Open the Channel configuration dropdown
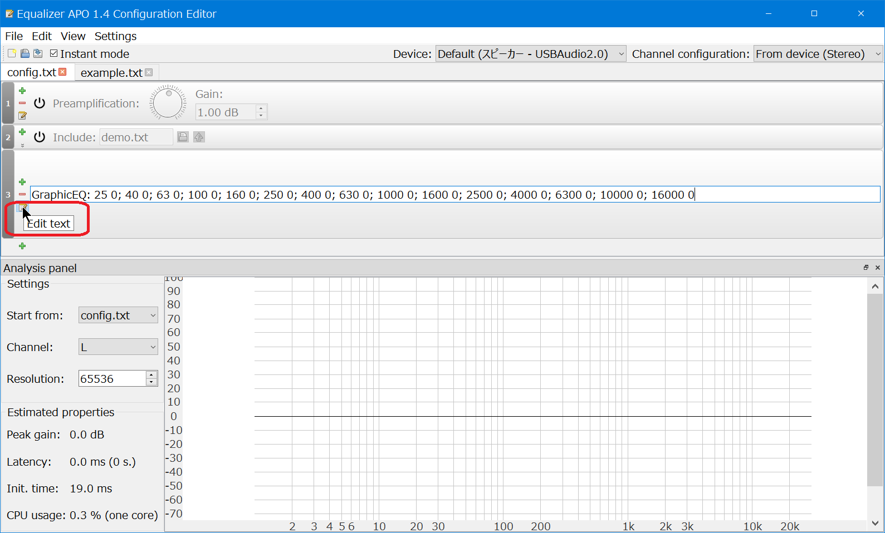 [818, 54]
